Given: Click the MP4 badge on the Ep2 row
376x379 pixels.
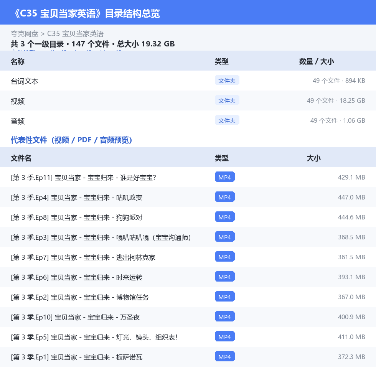Looking at the screenshot, I should 224,297.
